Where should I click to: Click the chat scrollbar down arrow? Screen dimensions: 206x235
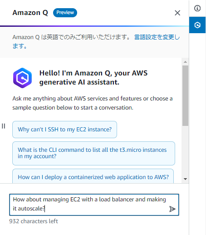(x=185, y=179)
